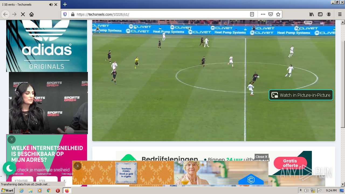Open the Firefox home page
Screen dimensions: 345x194
coord(32,14)
